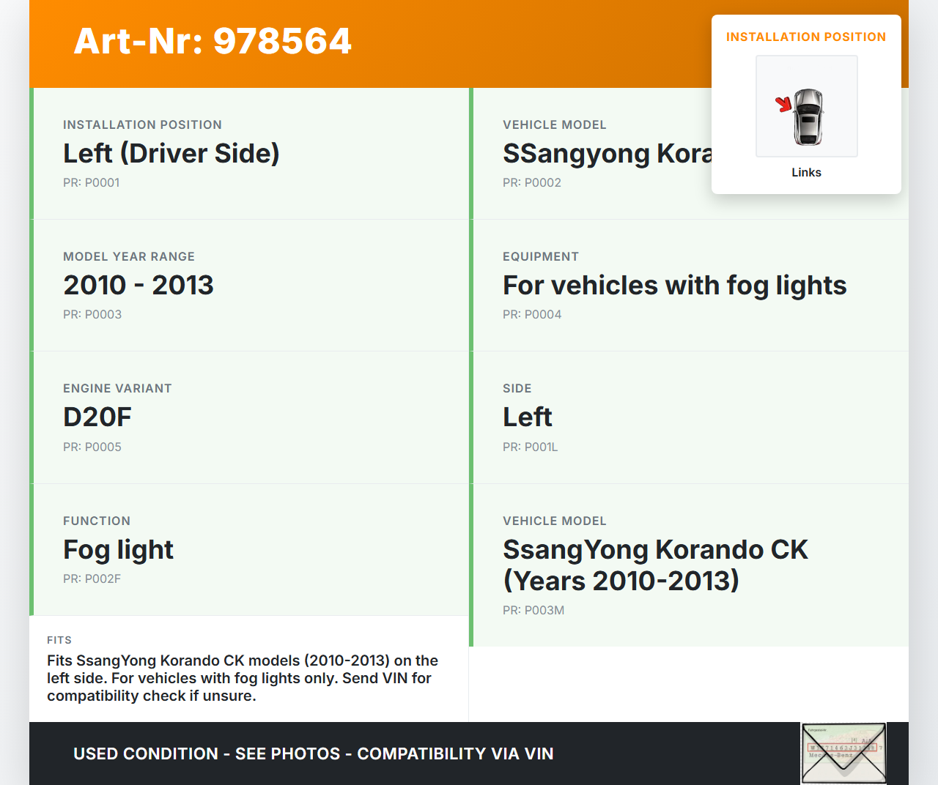938x785 pixels.
Task: Select "For vehicles with fog lights" value
Action: tap(675, 285)
